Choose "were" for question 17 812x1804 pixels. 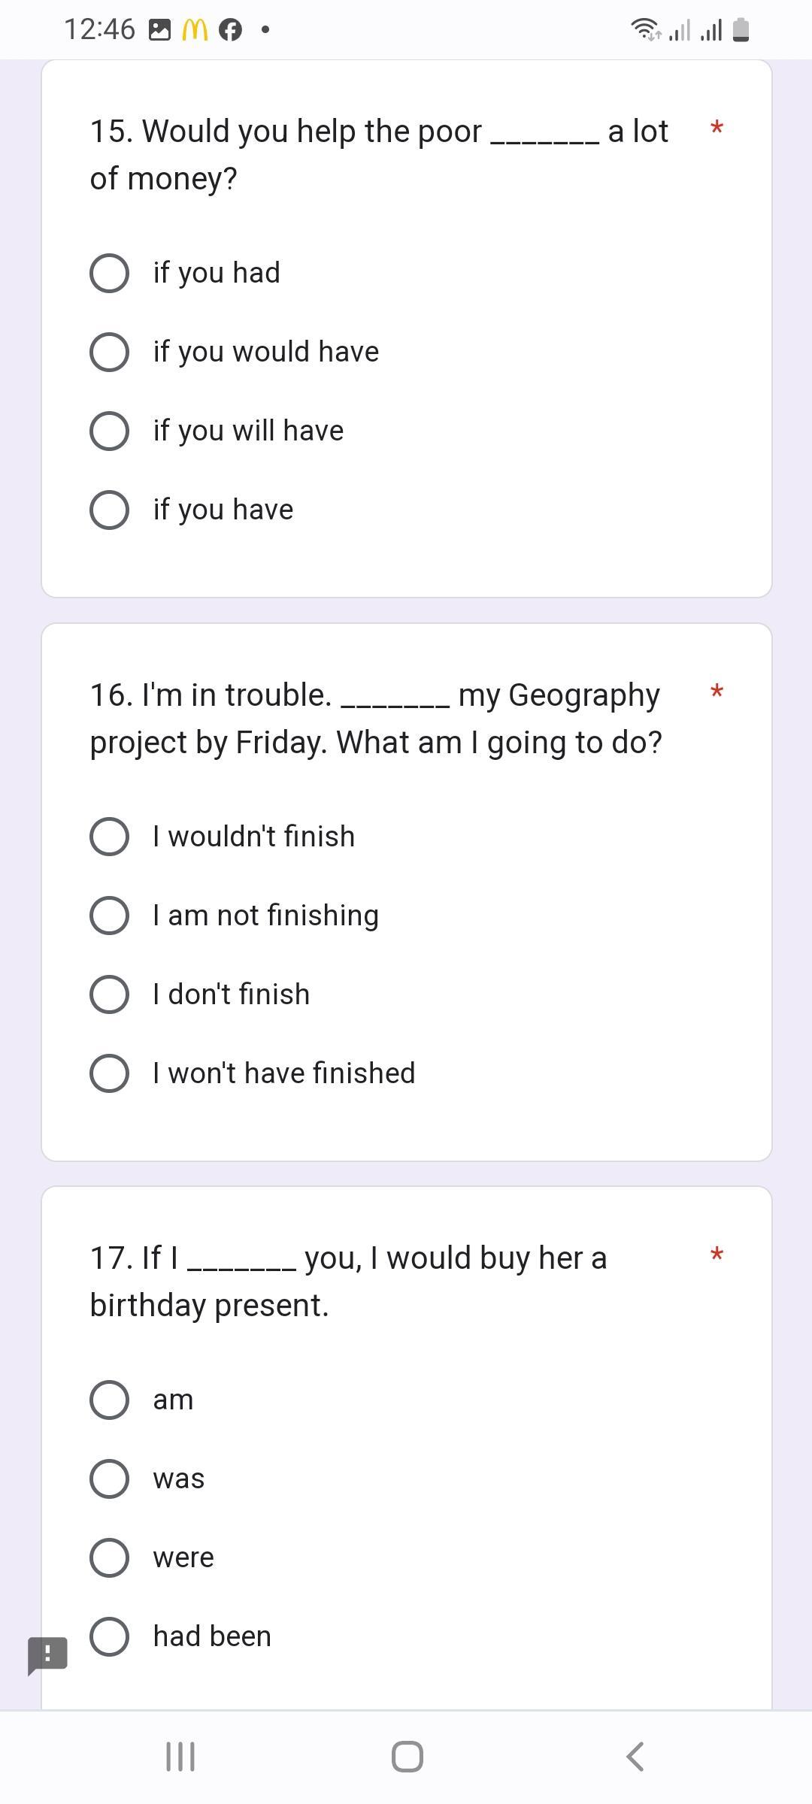coord(109,1557)
